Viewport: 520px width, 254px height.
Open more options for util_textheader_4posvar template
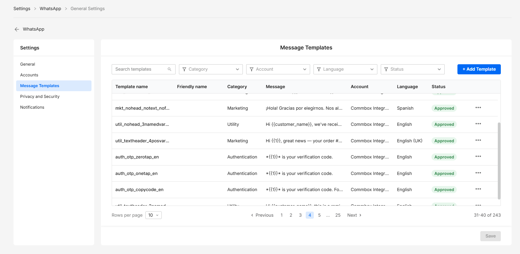click(478, 140)
